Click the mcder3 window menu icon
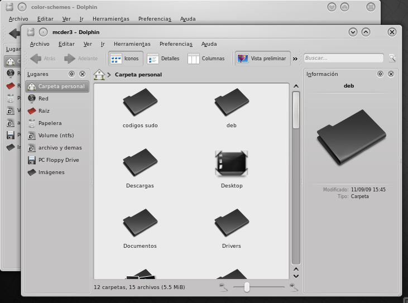408x303 pixels. point(31,32)
